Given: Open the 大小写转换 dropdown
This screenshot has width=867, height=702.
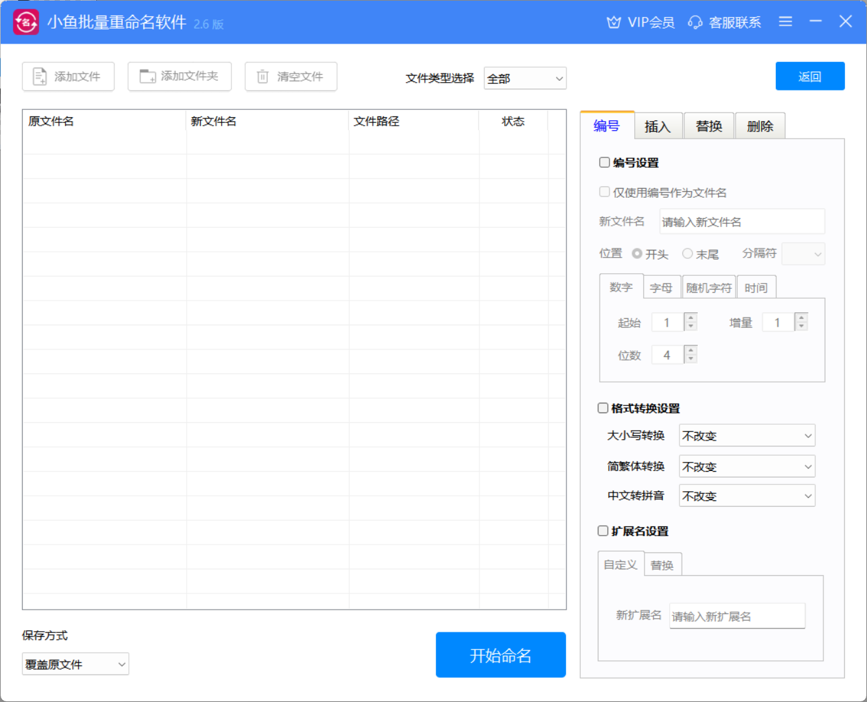Looking at the screenshot, I should click(x=746, y=435).
